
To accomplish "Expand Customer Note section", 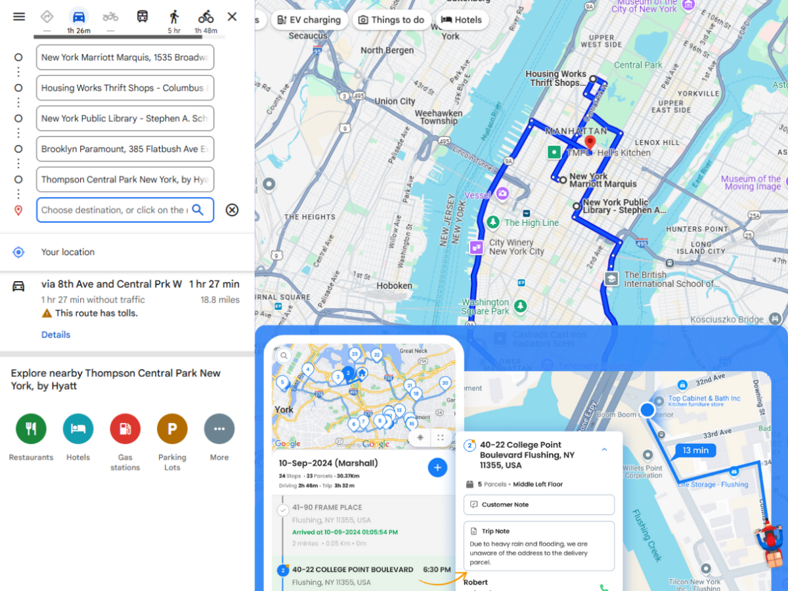I will 538,505.
